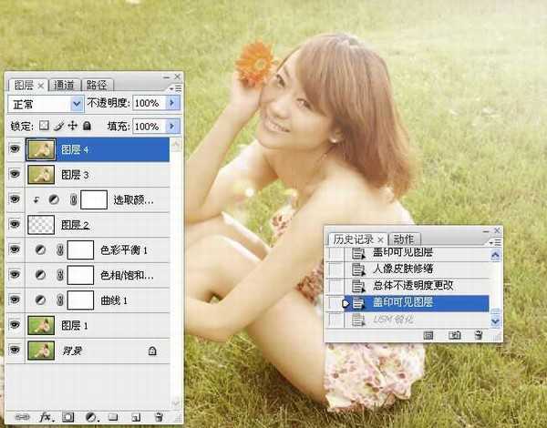This screenshot has width=547, height=428.
Task: Create new snapshot in History panel
Action: point(454,335)
